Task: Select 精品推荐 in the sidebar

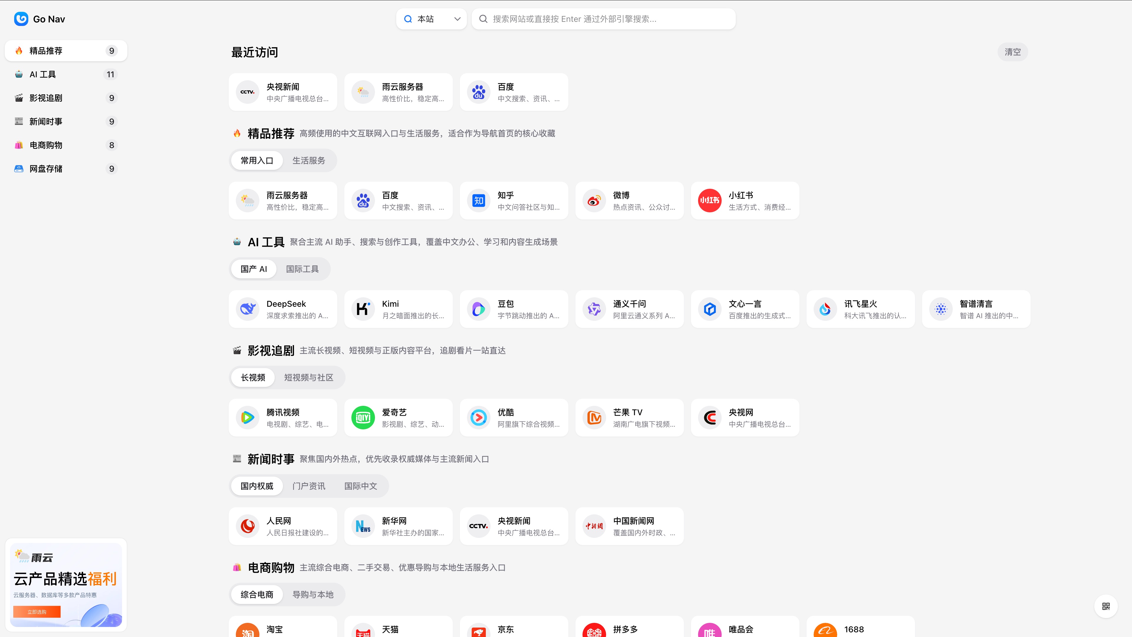Action: (66, 50)
